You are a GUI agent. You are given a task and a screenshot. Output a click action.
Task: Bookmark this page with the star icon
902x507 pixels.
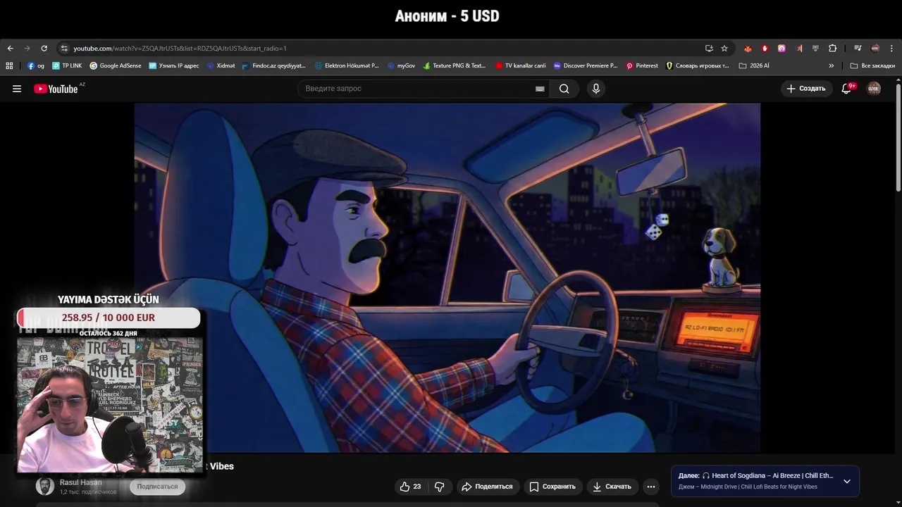(x=724, y=49)
